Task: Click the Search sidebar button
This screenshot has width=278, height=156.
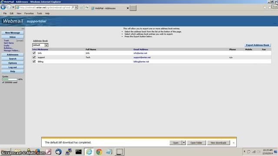Action: click(13, 59)
